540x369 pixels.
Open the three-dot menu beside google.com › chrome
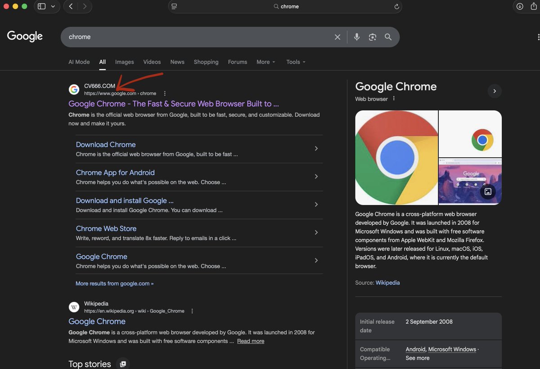(x=165, y=94)
